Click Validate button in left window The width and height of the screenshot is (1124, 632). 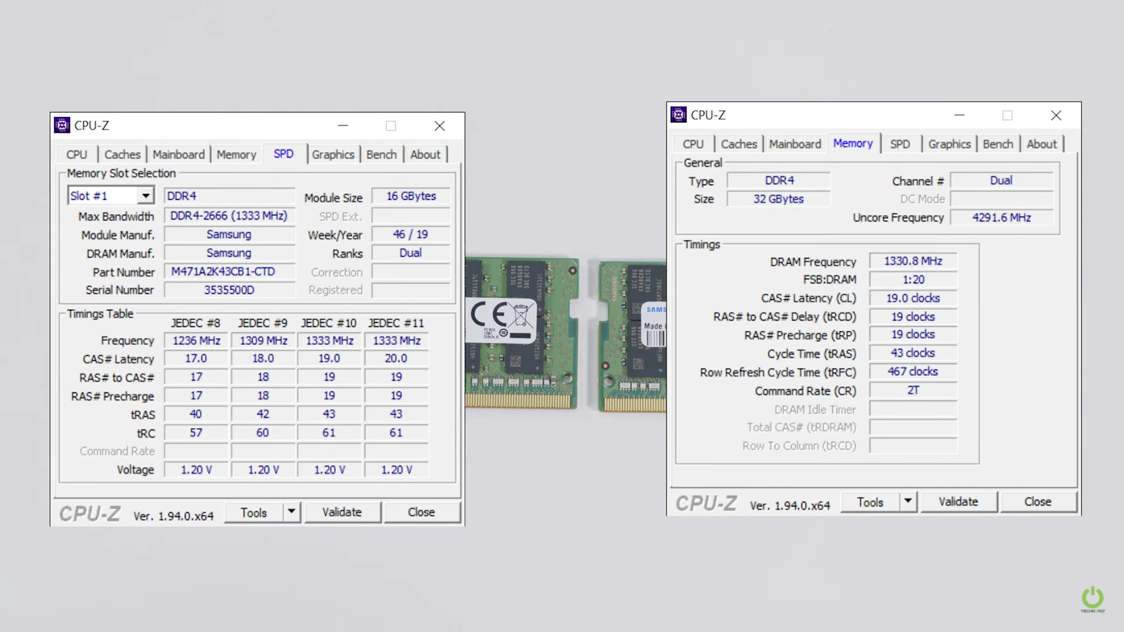(342, 512)
